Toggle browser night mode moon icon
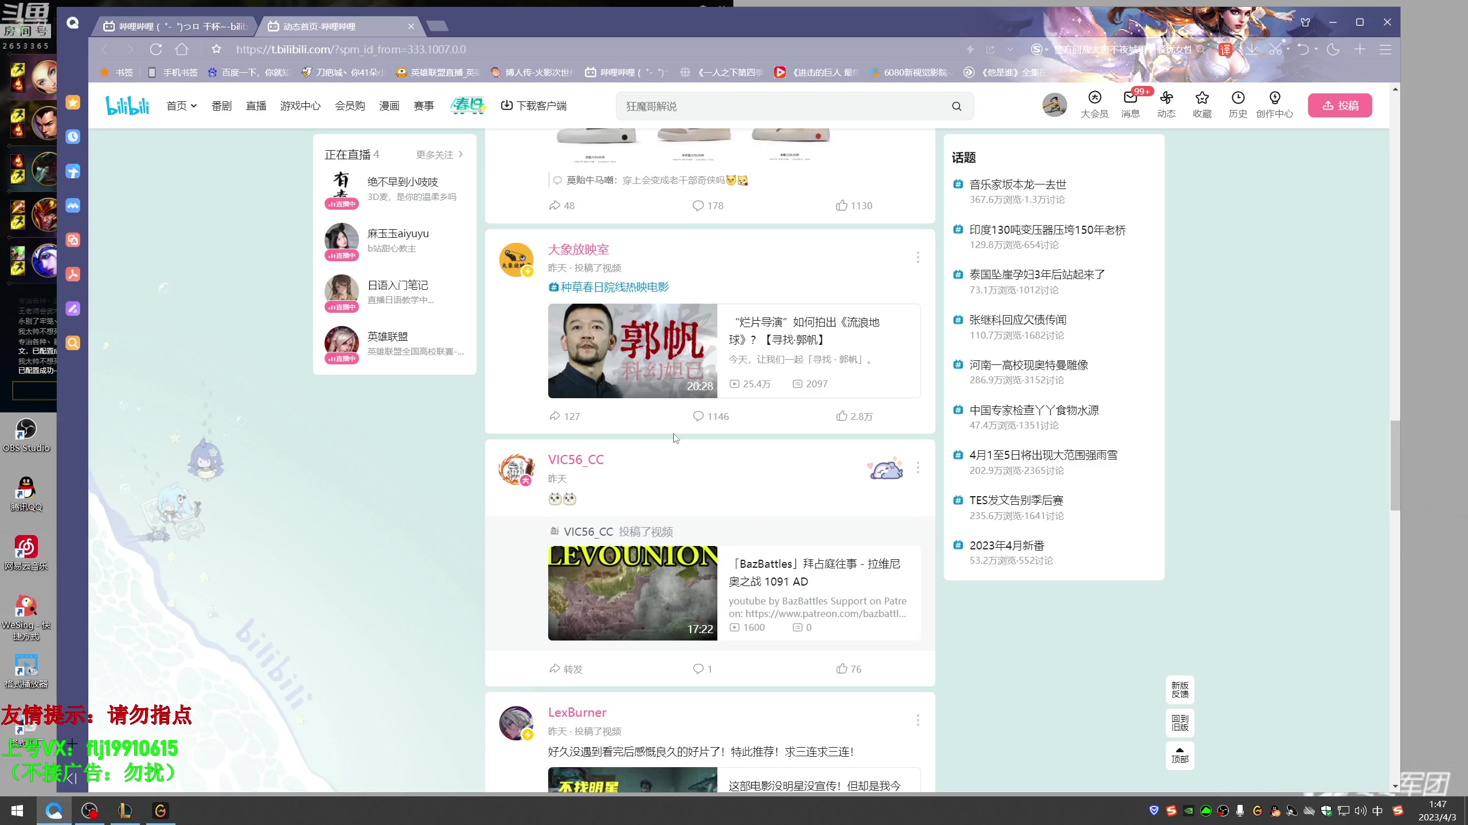 pyautogui.click(x=1333, y=50)
